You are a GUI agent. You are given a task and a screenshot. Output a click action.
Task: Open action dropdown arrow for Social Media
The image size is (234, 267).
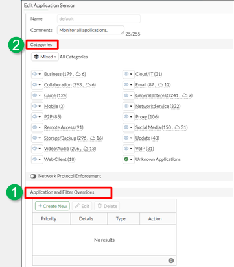(x=131, y=127)
